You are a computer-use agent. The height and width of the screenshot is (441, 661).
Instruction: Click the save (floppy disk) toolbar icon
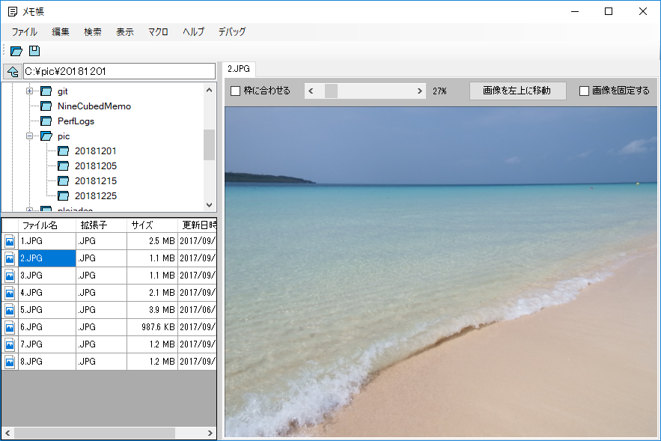point(34,50)
